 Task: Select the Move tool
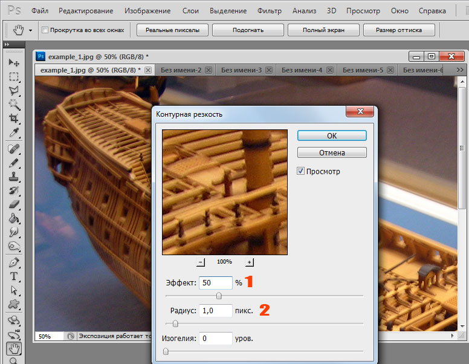13,62
